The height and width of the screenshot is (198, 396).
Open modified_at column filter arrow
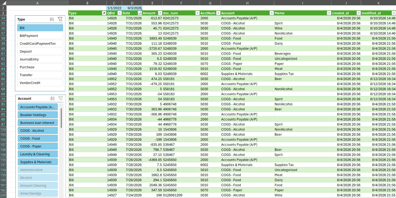(393, 13)
